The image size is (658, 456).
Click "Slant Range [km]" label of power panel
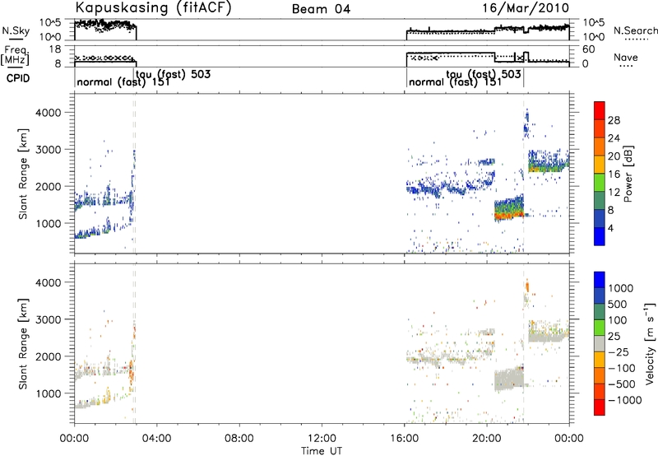(23, 174)
